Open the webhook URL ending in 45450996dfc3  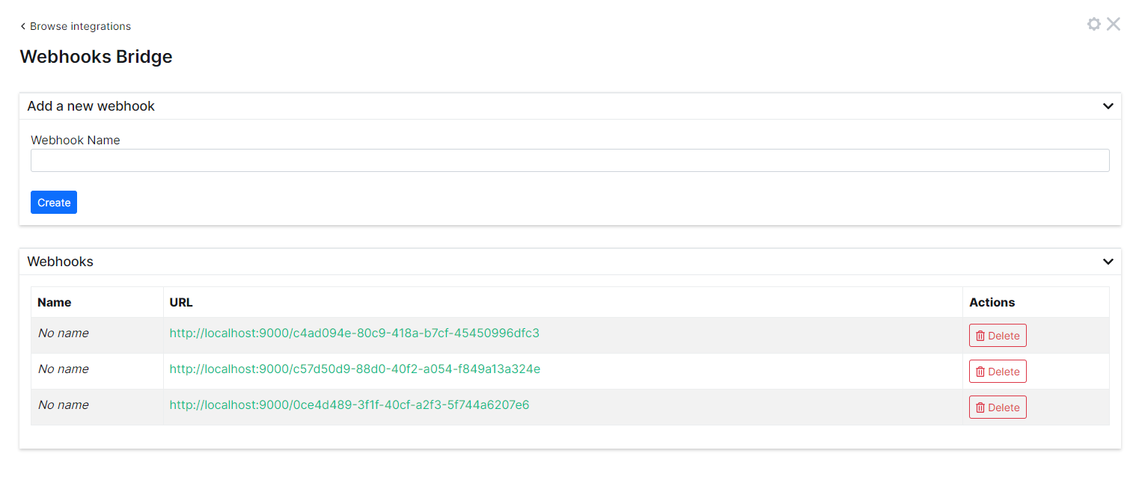pyautogui.click(x=354, y=333)
